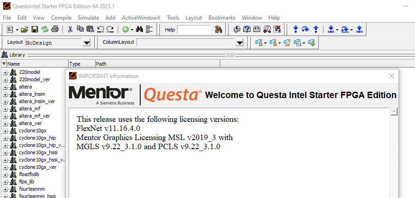Open the Simulate menu
This screenshot has width=415, height=198.
(88, 18)
